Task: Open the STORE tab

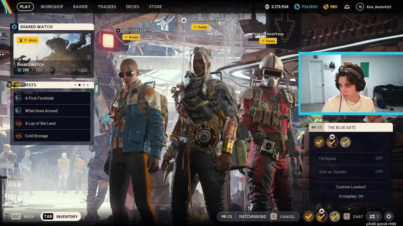Action: [x=156, y=7]
